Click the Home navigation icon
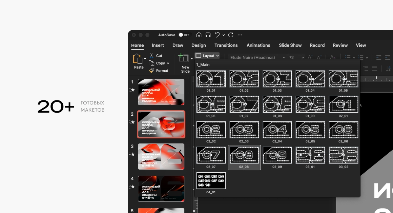393x213 pixels. (x=199, y=35)
